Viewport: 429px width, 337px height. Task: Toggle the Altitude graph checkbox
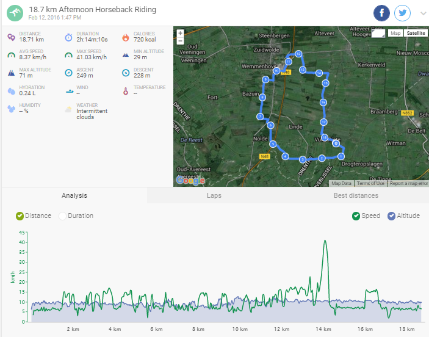(391, 216)
